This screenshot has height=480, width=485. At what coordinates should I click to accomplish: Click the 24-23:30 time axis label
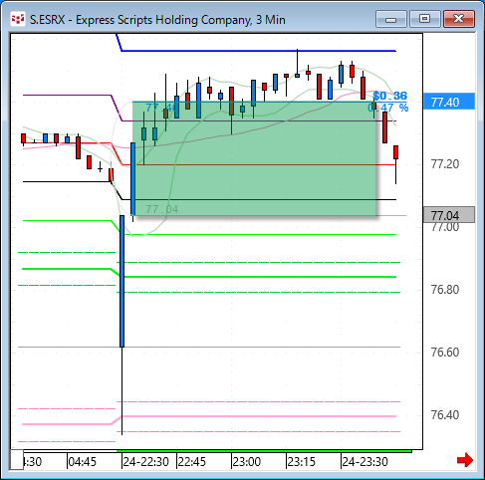(x=364, y=462)
